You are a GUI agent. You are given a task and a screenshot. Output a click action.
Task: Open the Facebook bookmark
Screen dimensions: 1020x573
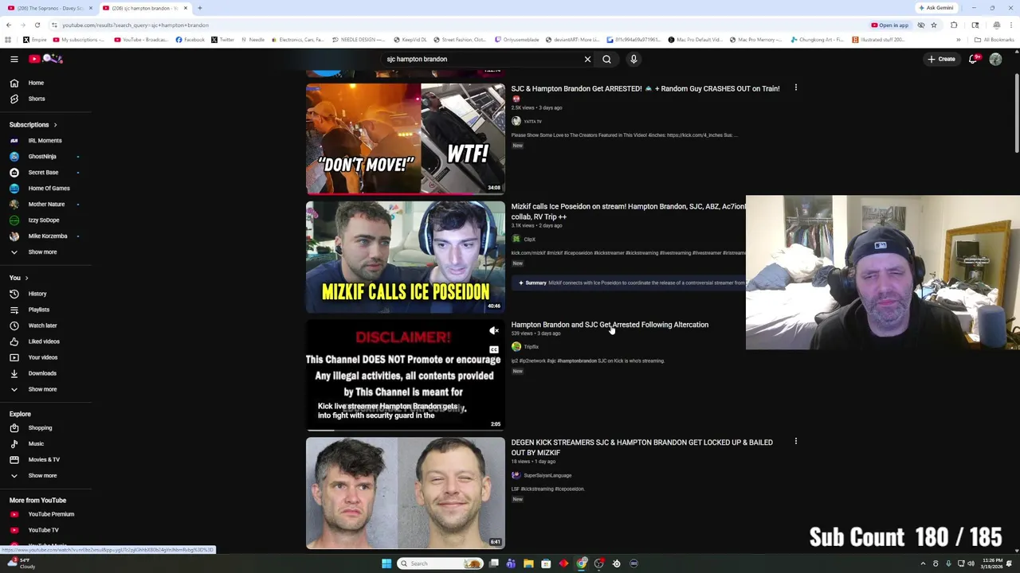[190, 39]
